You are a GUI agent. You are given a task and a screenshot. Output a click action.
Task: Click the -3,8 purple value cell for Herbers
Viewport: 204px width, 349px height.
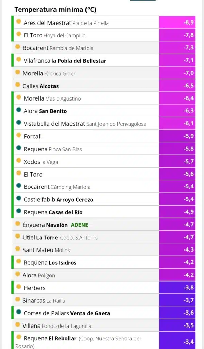point(177,288)
